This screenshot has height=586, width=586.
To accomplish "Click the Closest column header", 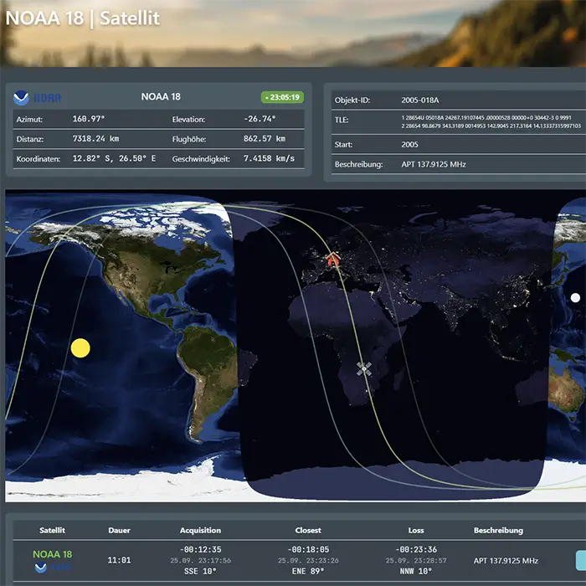I will click(308, 530).
